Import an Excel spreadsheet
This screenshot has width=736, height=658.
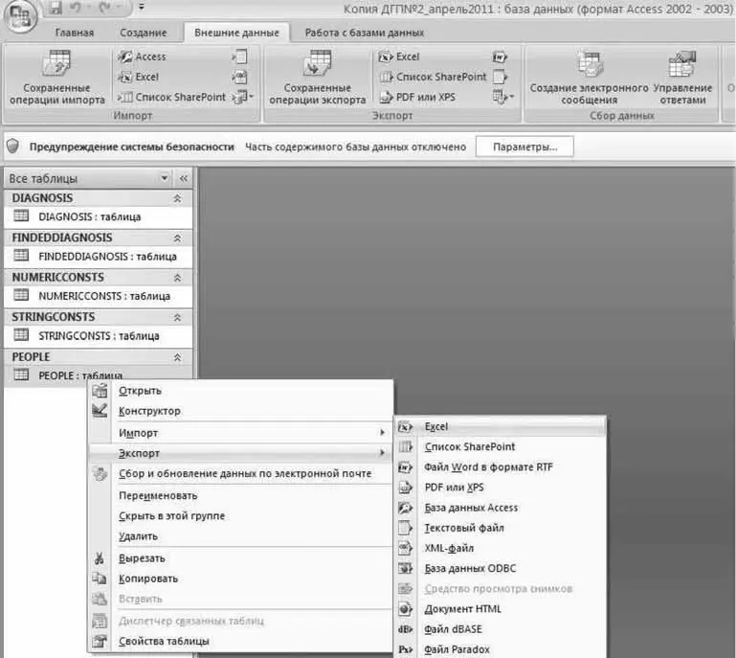pyautogui.click(x=139, y=77)
